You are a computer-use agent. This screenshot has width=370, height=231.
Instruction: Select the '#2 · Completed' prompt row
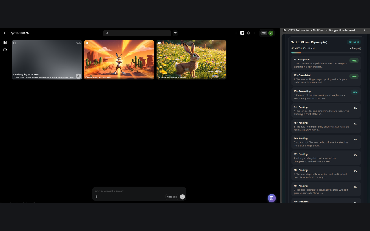pos(326,79)
